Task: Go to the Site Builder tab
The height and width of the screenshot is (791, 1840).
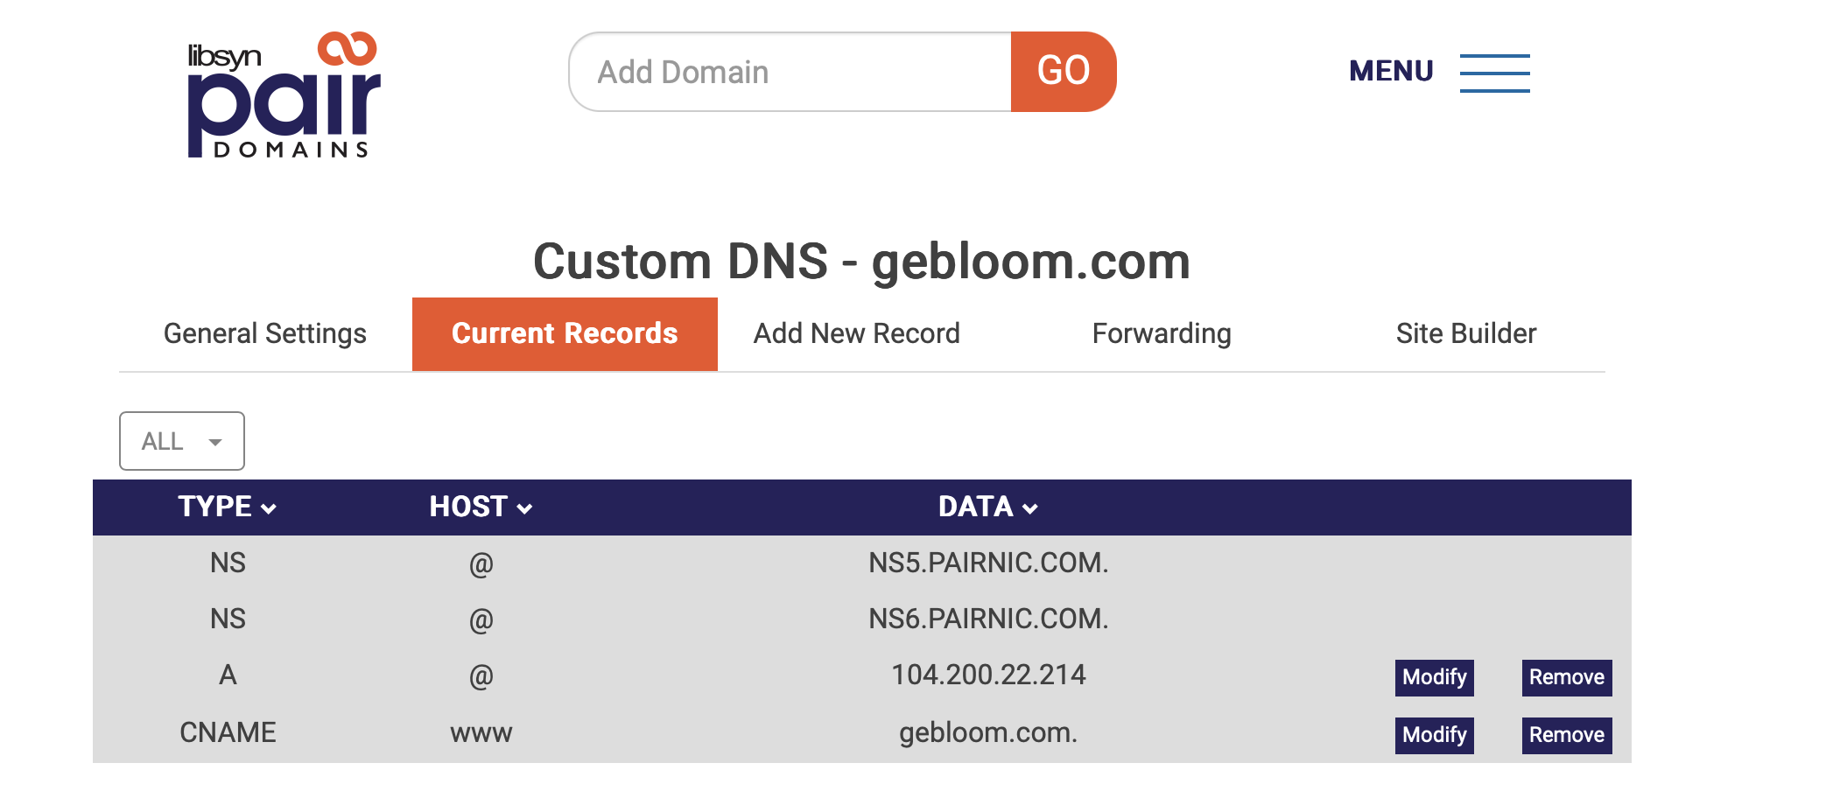Action: pyautogui.click(x=1466, y=333)
